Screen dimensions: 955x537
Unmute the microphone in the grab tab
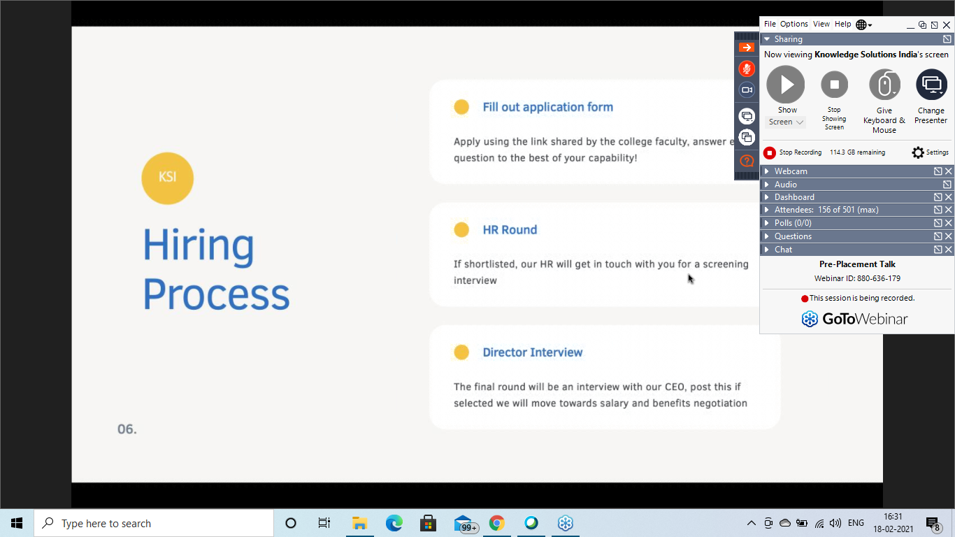(747, 69)
